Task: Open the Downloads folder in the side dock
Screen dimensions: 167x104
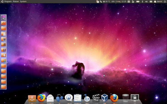Action: tap(3, 55)
